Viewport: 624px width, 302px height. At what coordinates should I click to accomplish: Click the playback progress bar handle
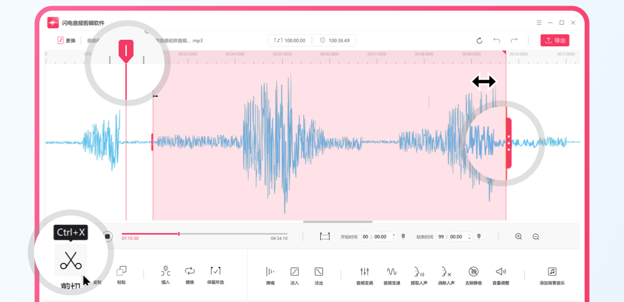(178, 234)
